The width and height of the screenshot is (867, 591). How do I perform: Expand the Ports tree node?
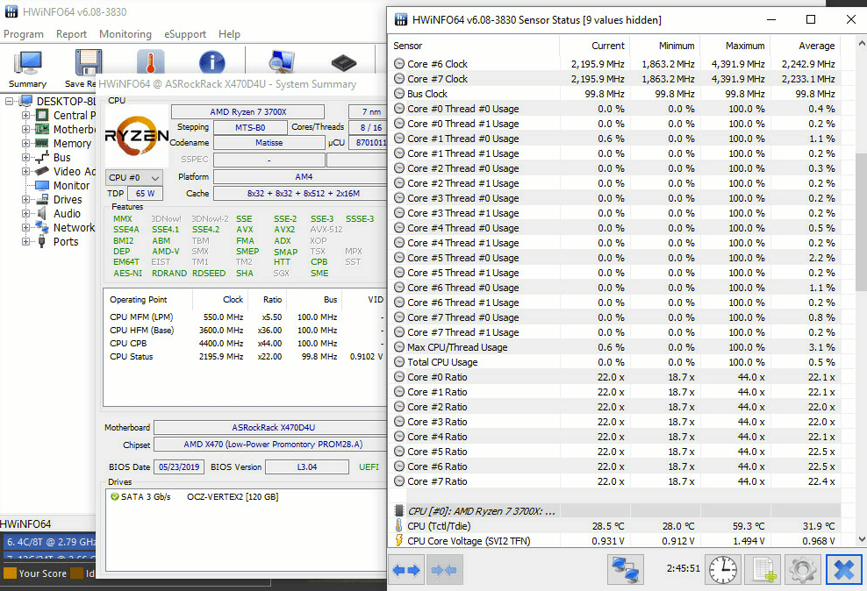(x=25, y=241)
